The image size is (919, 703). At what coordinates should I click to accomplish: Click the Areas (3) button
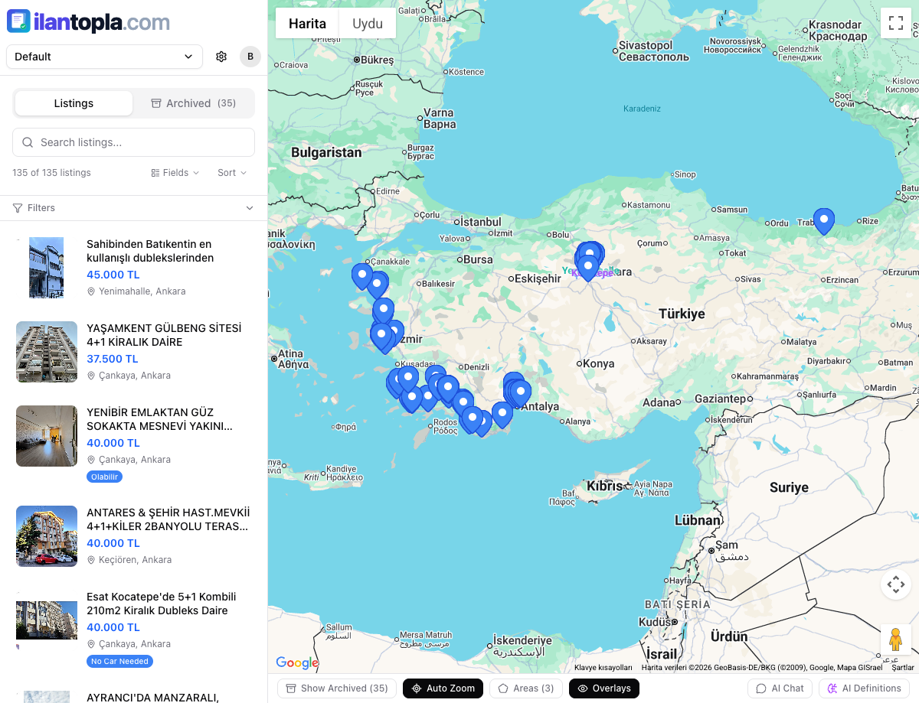click(525, 688)
